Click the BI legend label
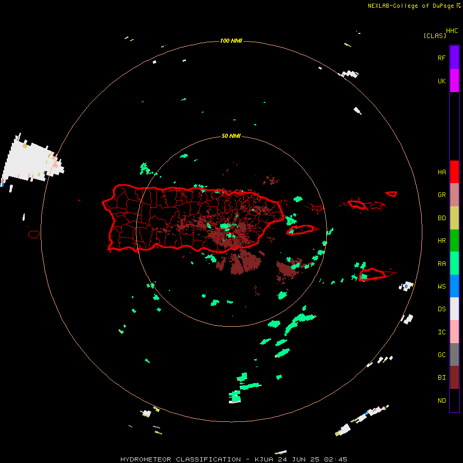Screen dimensions: 463x463 click(x=441, y=378)
